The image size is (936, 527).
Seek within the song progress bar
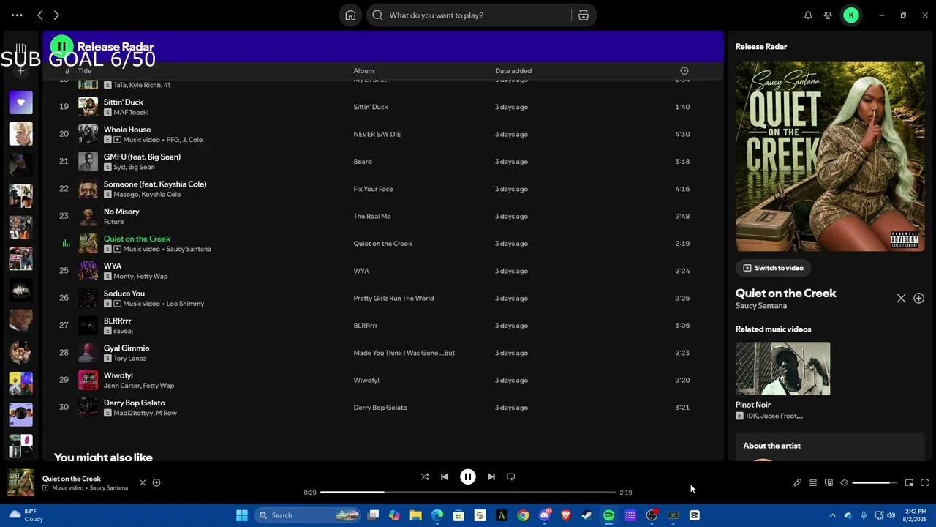(468, 493)
